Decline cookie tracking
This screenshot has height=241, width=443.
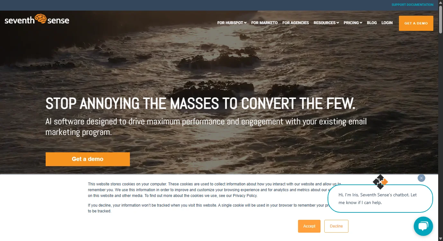(x=336, y=226)
